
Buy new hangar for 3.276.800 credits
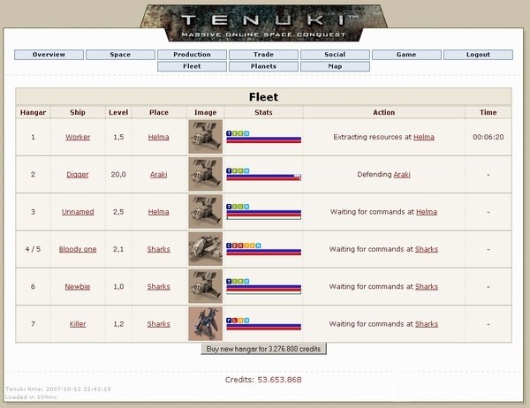click(x=263, y=349)
